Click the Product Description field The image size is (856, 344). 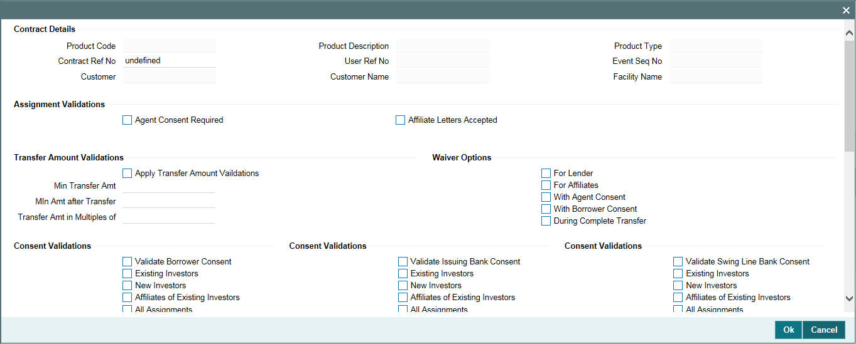click(443, 46)
